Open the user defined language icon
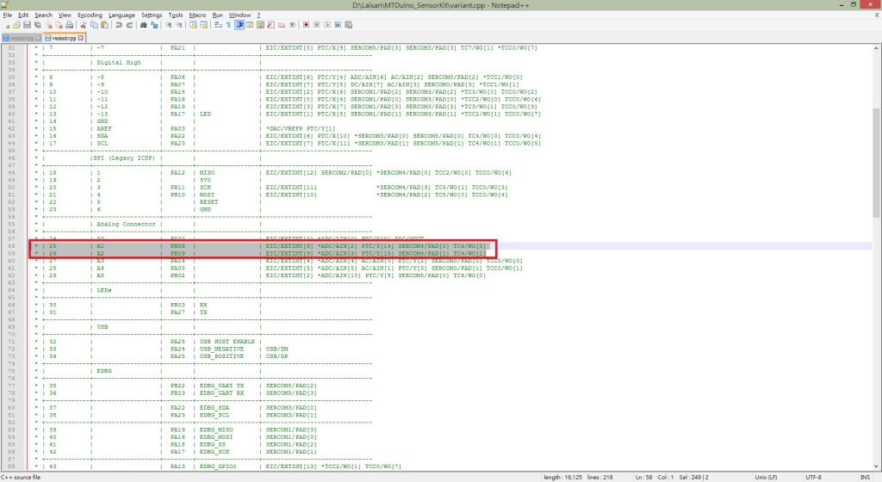Screen dimensions: 882x482 (x=250, y=25)
